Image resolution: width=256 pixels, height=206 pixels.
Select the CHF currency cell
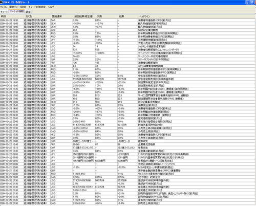(61, 147)
